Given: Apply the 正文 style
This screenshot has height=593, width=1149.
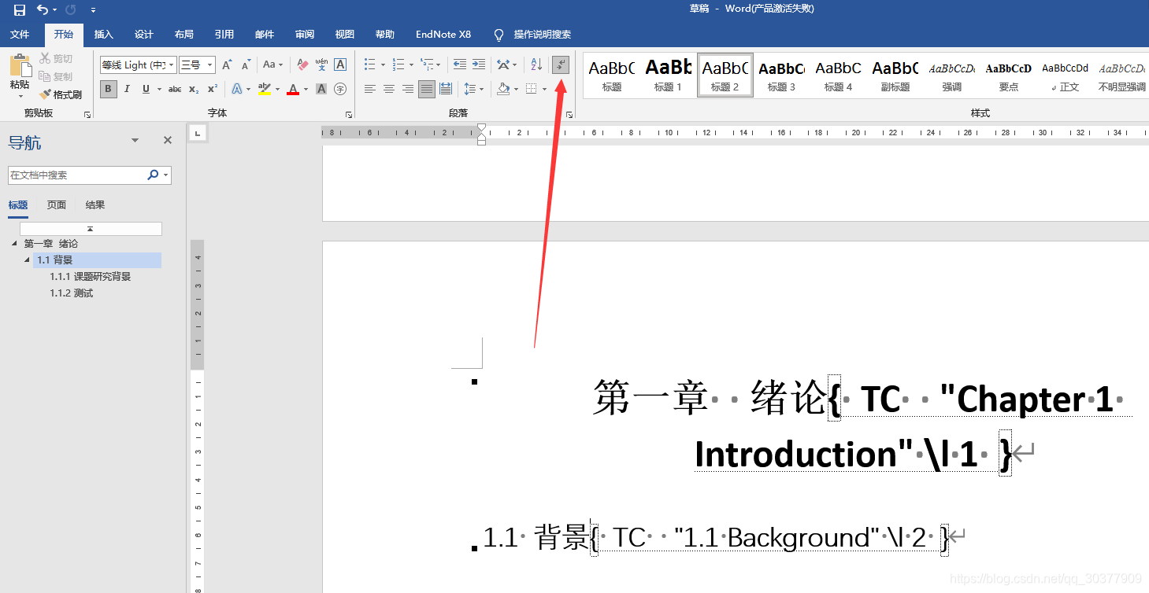Looking at the screenshot, I should (x=1065, y=76).
